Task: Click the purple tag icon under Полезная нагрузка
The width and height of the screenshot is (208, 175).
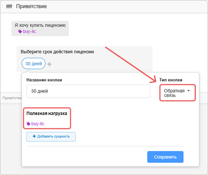Action: (x=28, y=124)
